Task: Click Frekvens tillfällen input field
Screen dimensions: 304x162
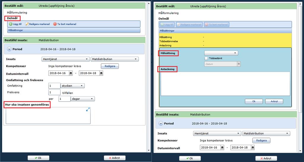Action: pyautogui.click(x=54, y=92)
